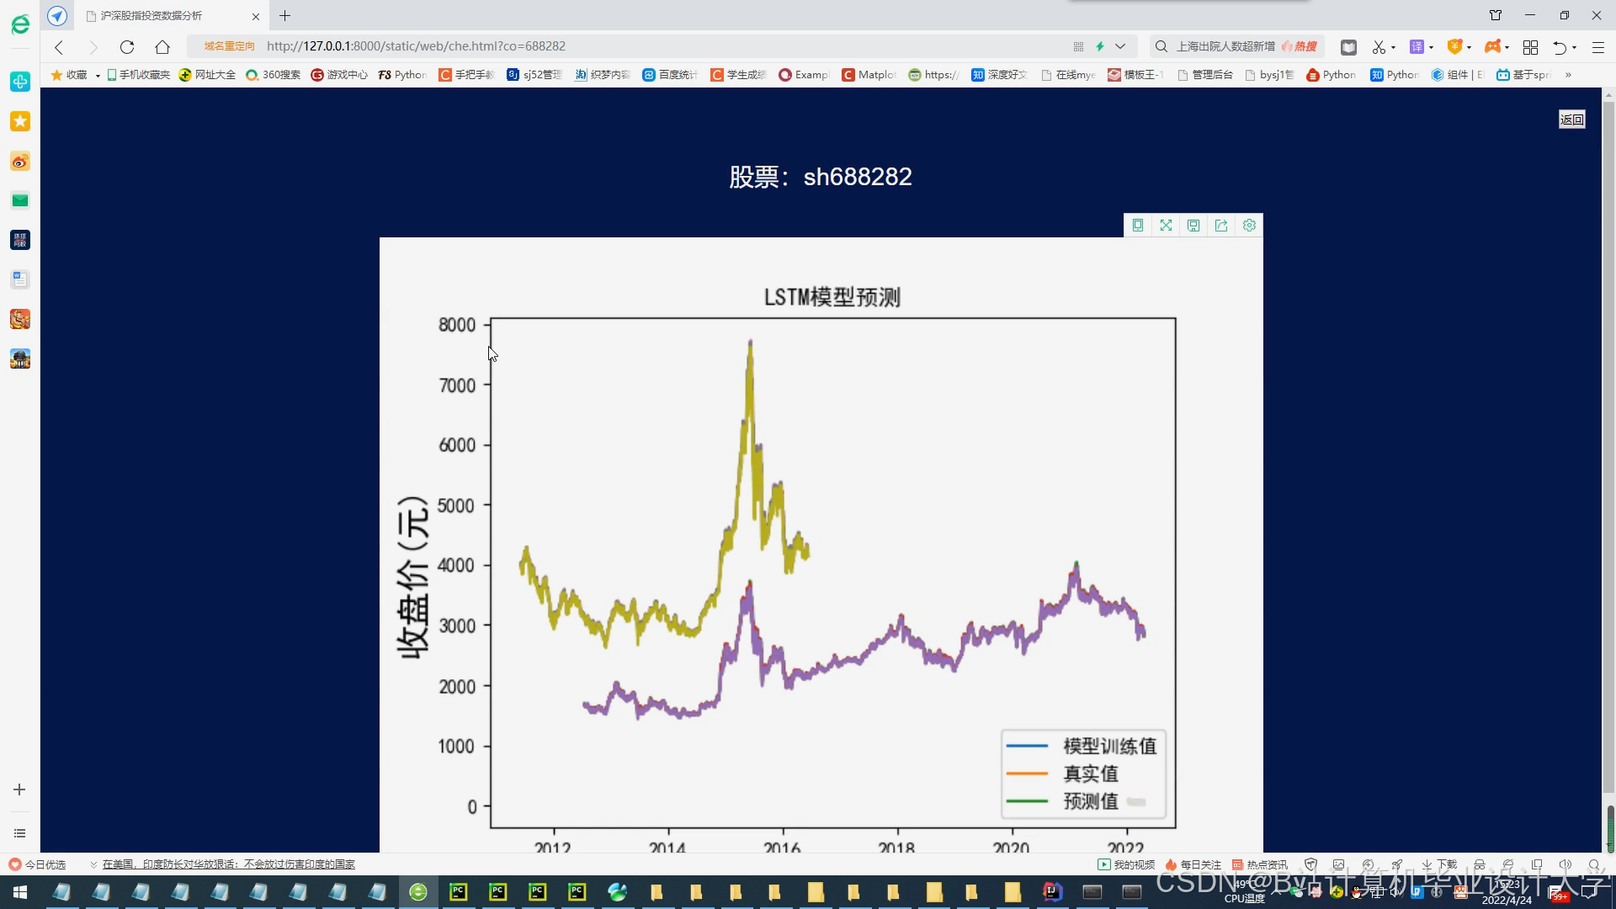Expand the address bar dropdown chevron
Image resolution: width=1616 pixels, height=909 pixels.
point(1120,46)
